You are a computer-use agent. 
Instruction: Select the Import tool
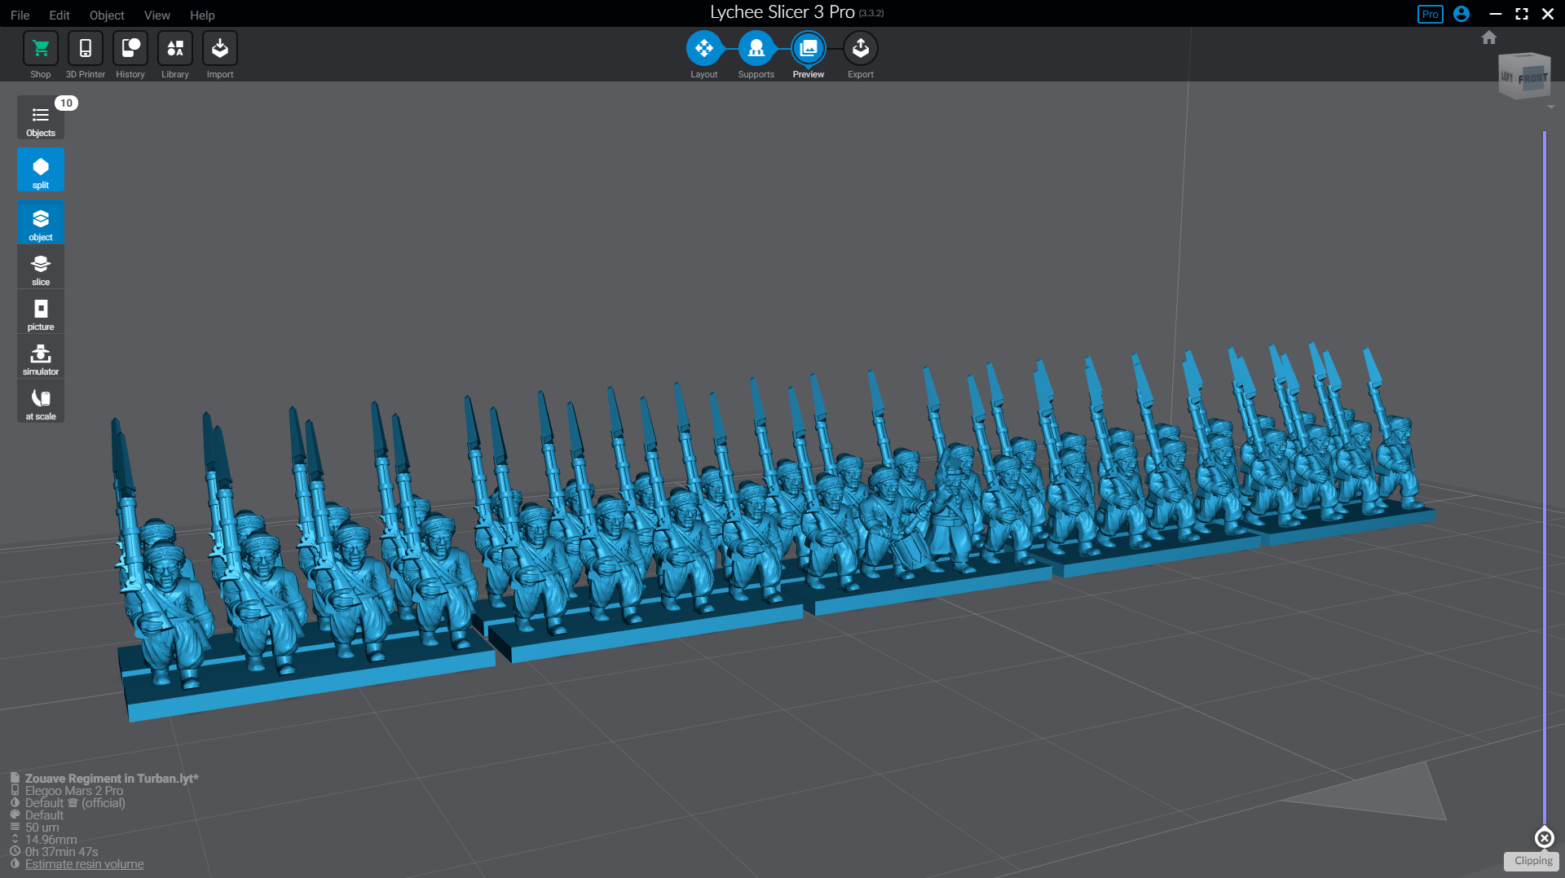point(219,54)
